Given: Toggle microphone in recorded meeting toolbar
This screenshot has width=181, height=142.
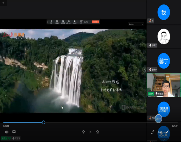Looking at the screenshot, I should (x=51, y=22).
